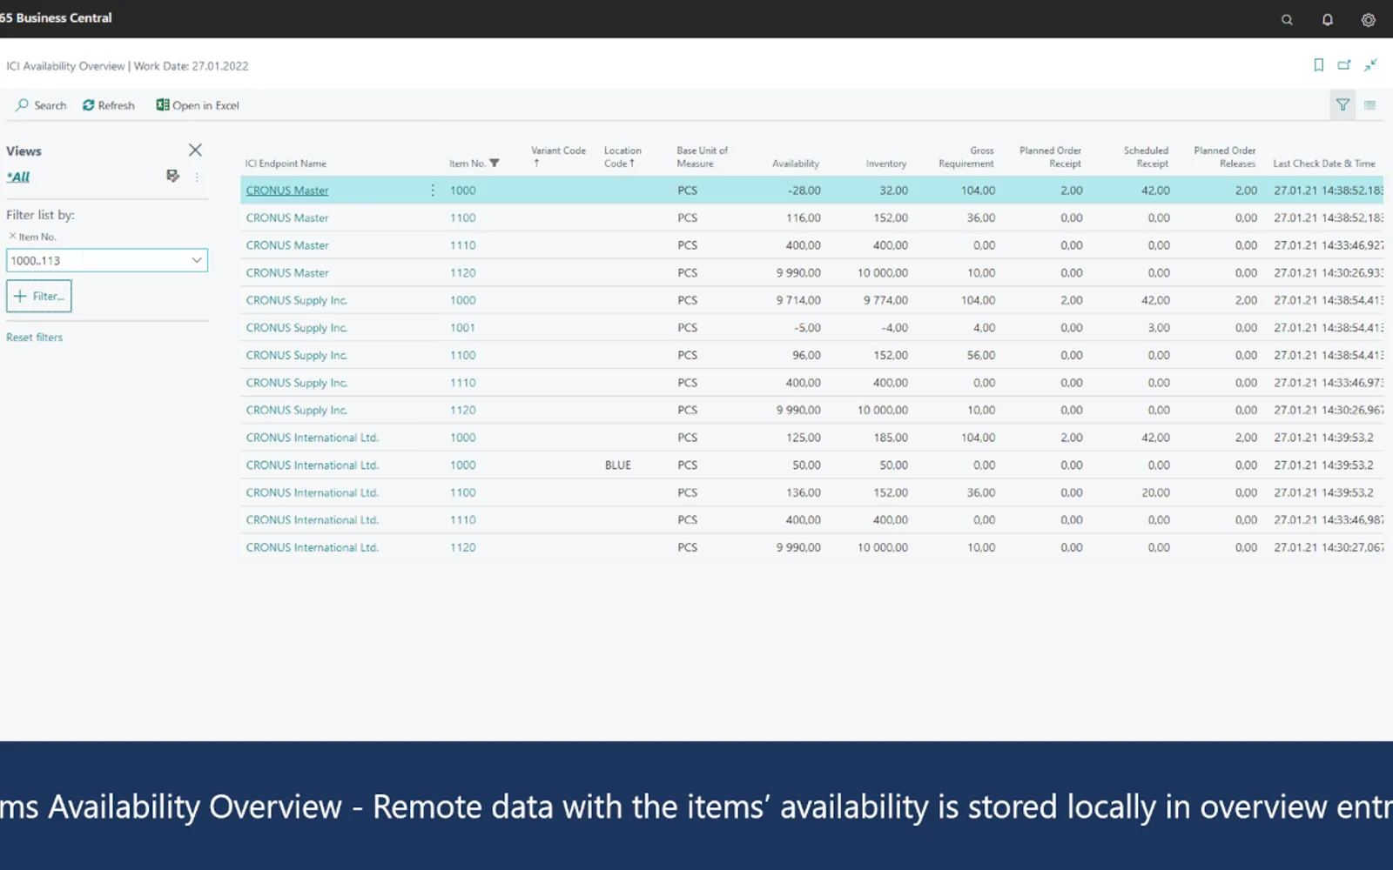Image resolution: width=1393 pixels, height=870 pixels.
Task: Click the Availability column header
Action: 796,164
